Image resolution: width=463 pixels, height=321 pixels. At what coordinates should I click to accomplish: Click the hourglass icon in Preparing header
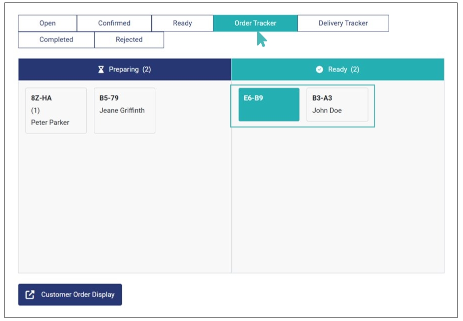[101, 69]
